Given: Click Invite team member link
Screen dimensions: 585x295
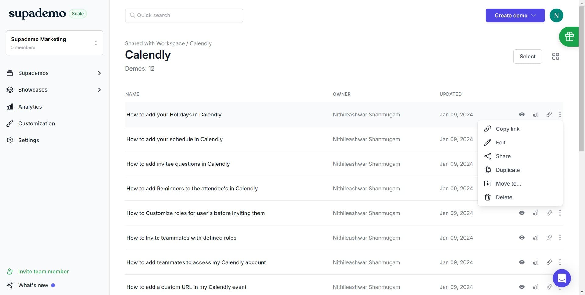Looking at the screenshot, I should coord(43,272).
